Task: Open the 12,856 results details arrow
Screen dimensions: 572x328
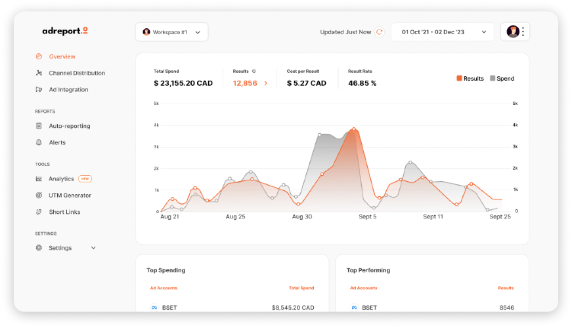Action: 265,83
